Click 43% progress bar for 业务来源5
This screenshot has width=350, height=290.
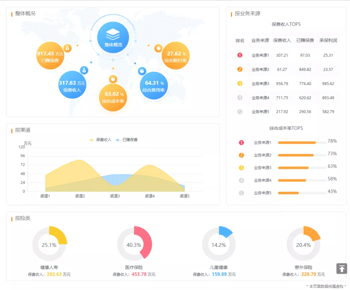302,193
